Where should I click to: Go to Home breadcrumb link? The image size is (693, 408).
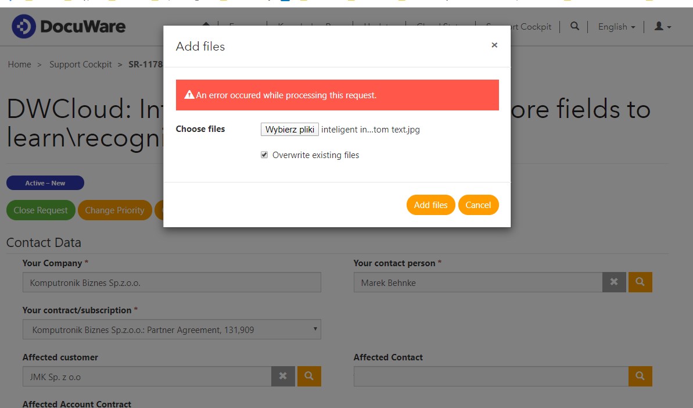coord(20,65)
